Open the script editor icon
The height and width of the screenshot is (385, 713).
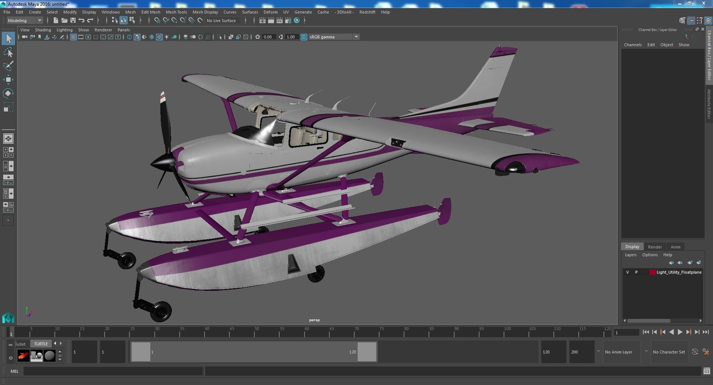pos(707,371)
